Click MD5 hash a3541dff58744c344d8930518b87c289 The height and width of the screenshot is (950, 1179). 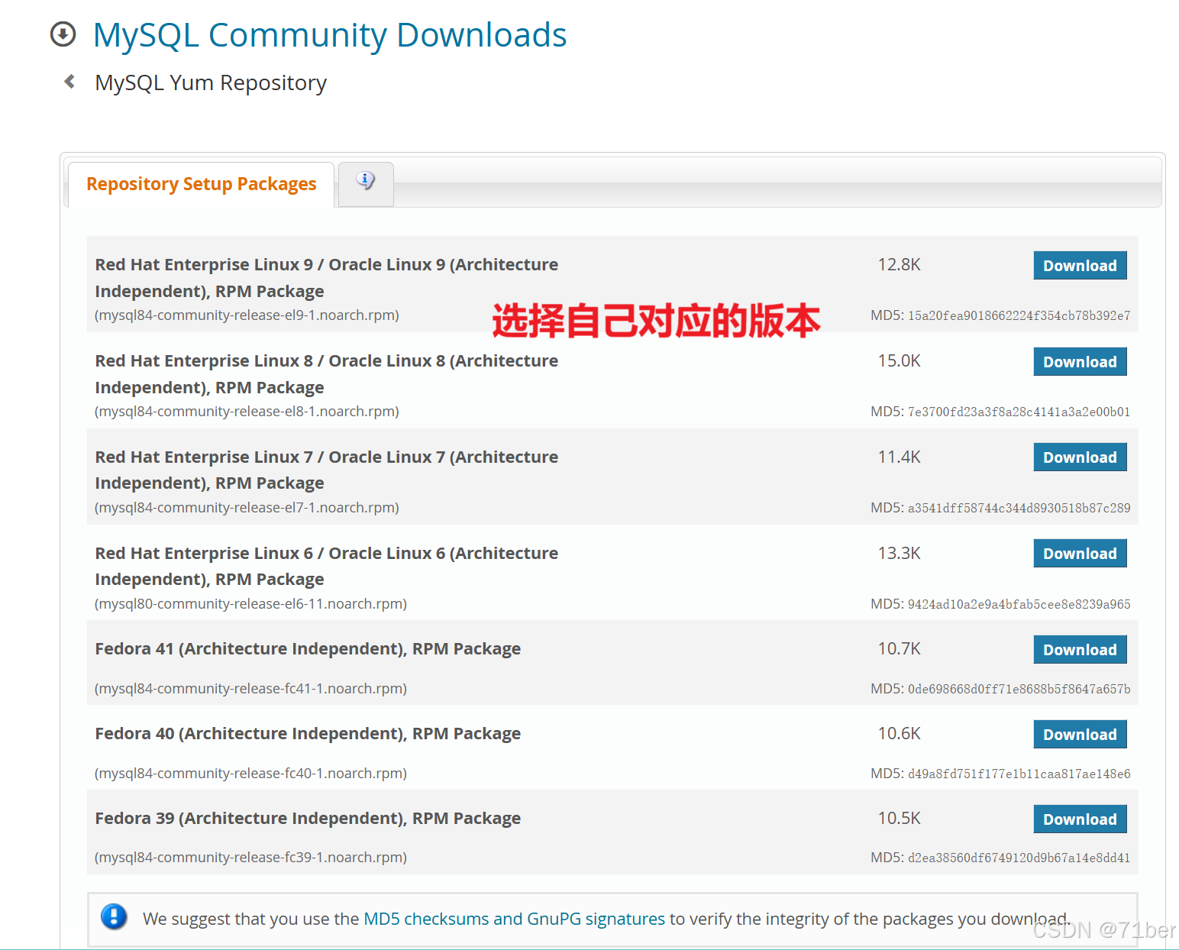click(x=1019, y=509)
